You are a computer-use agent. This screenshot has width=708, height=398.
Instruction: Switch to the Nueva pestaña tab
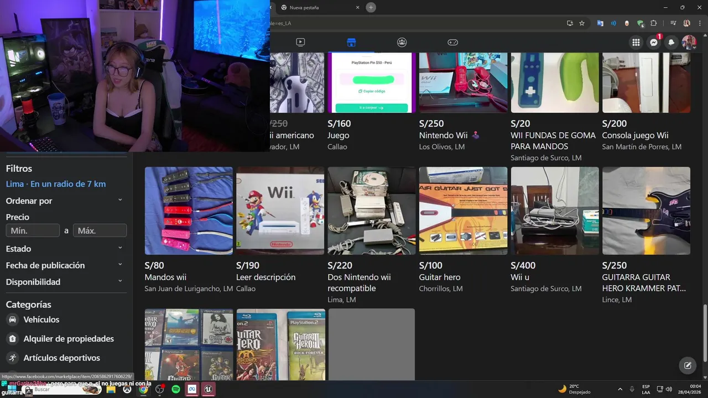point(318,8)
